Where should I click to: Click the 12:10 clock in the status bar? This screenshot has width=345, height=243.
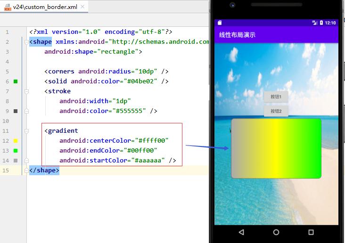click(x=330, y=23)
